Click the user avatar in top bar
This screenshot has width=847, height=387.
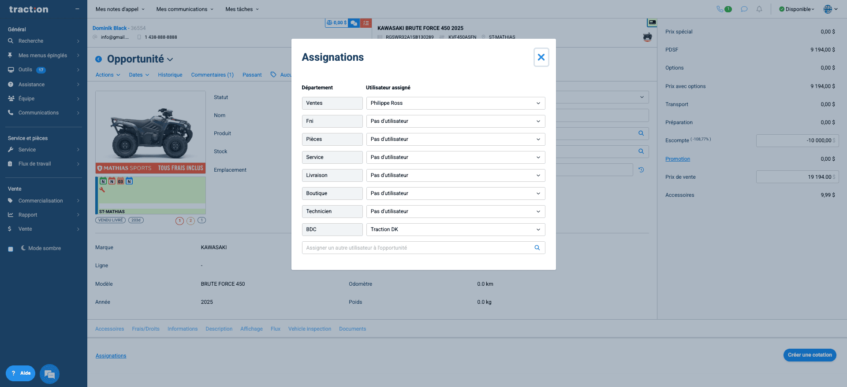tap(828, 9)
